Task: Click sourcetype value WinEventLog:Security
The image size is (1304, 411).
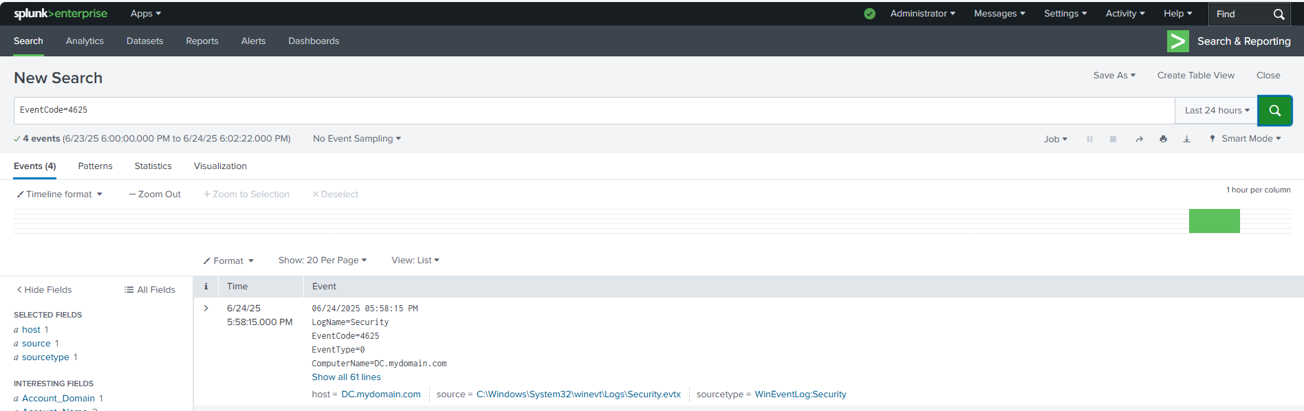Action: click(801, 395)
